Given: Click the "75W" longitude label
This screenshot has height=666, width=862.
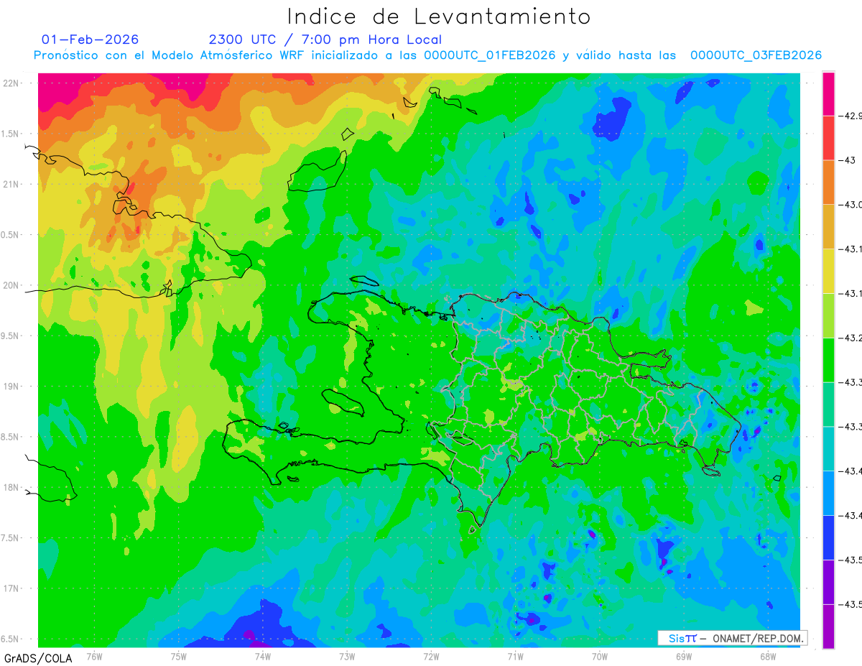Looking at the screenshot, I should click(178, 656).
